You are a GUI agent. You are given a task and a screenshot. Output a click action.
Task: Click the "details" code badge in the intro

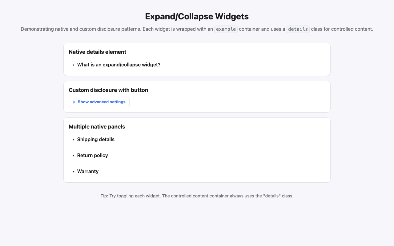coord(298,29)
